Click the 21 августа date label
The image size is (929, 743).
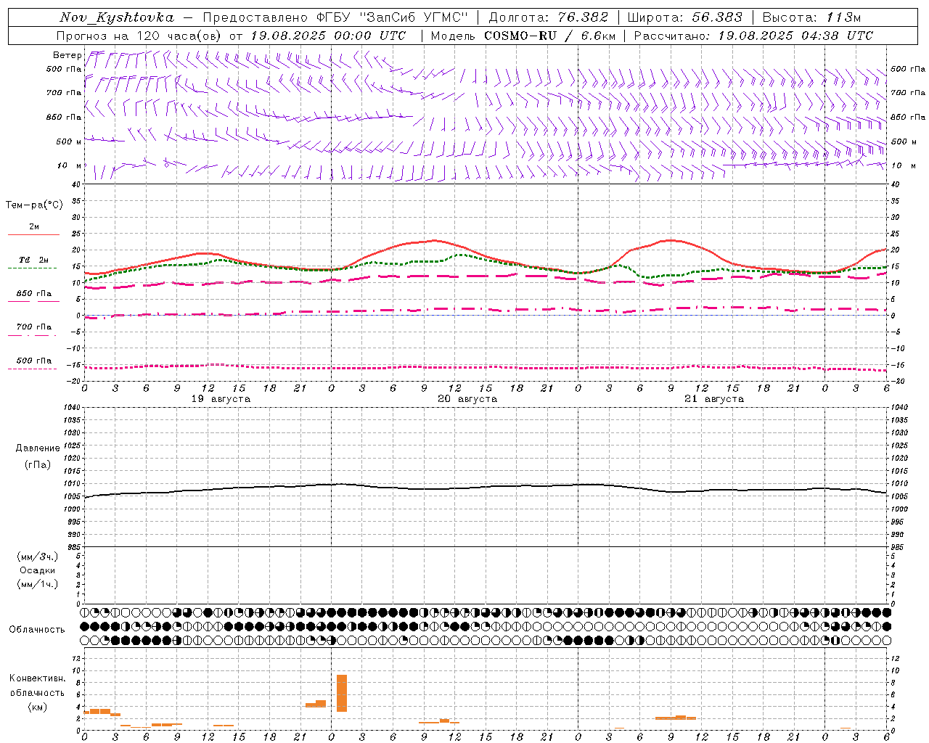(x=714, y=399)
